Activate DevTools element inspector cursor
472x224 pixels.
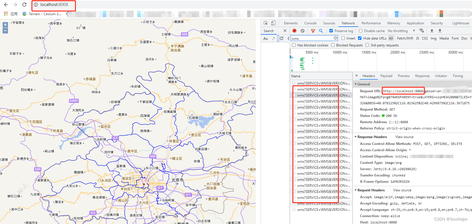click(x=266, y=23)
